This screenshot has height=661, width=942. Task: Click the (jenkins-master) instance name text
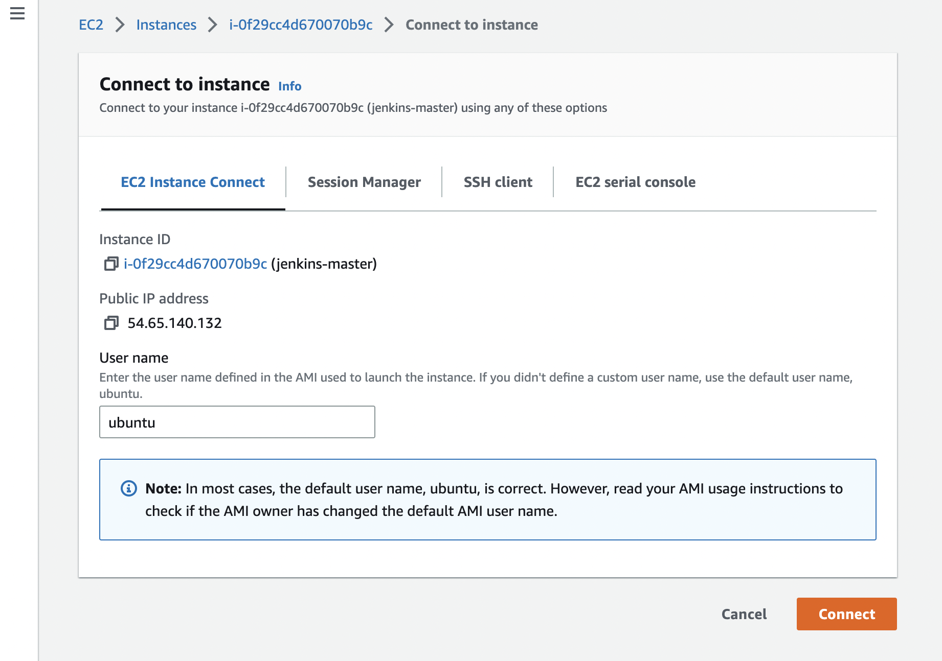[x=324, y=264]
